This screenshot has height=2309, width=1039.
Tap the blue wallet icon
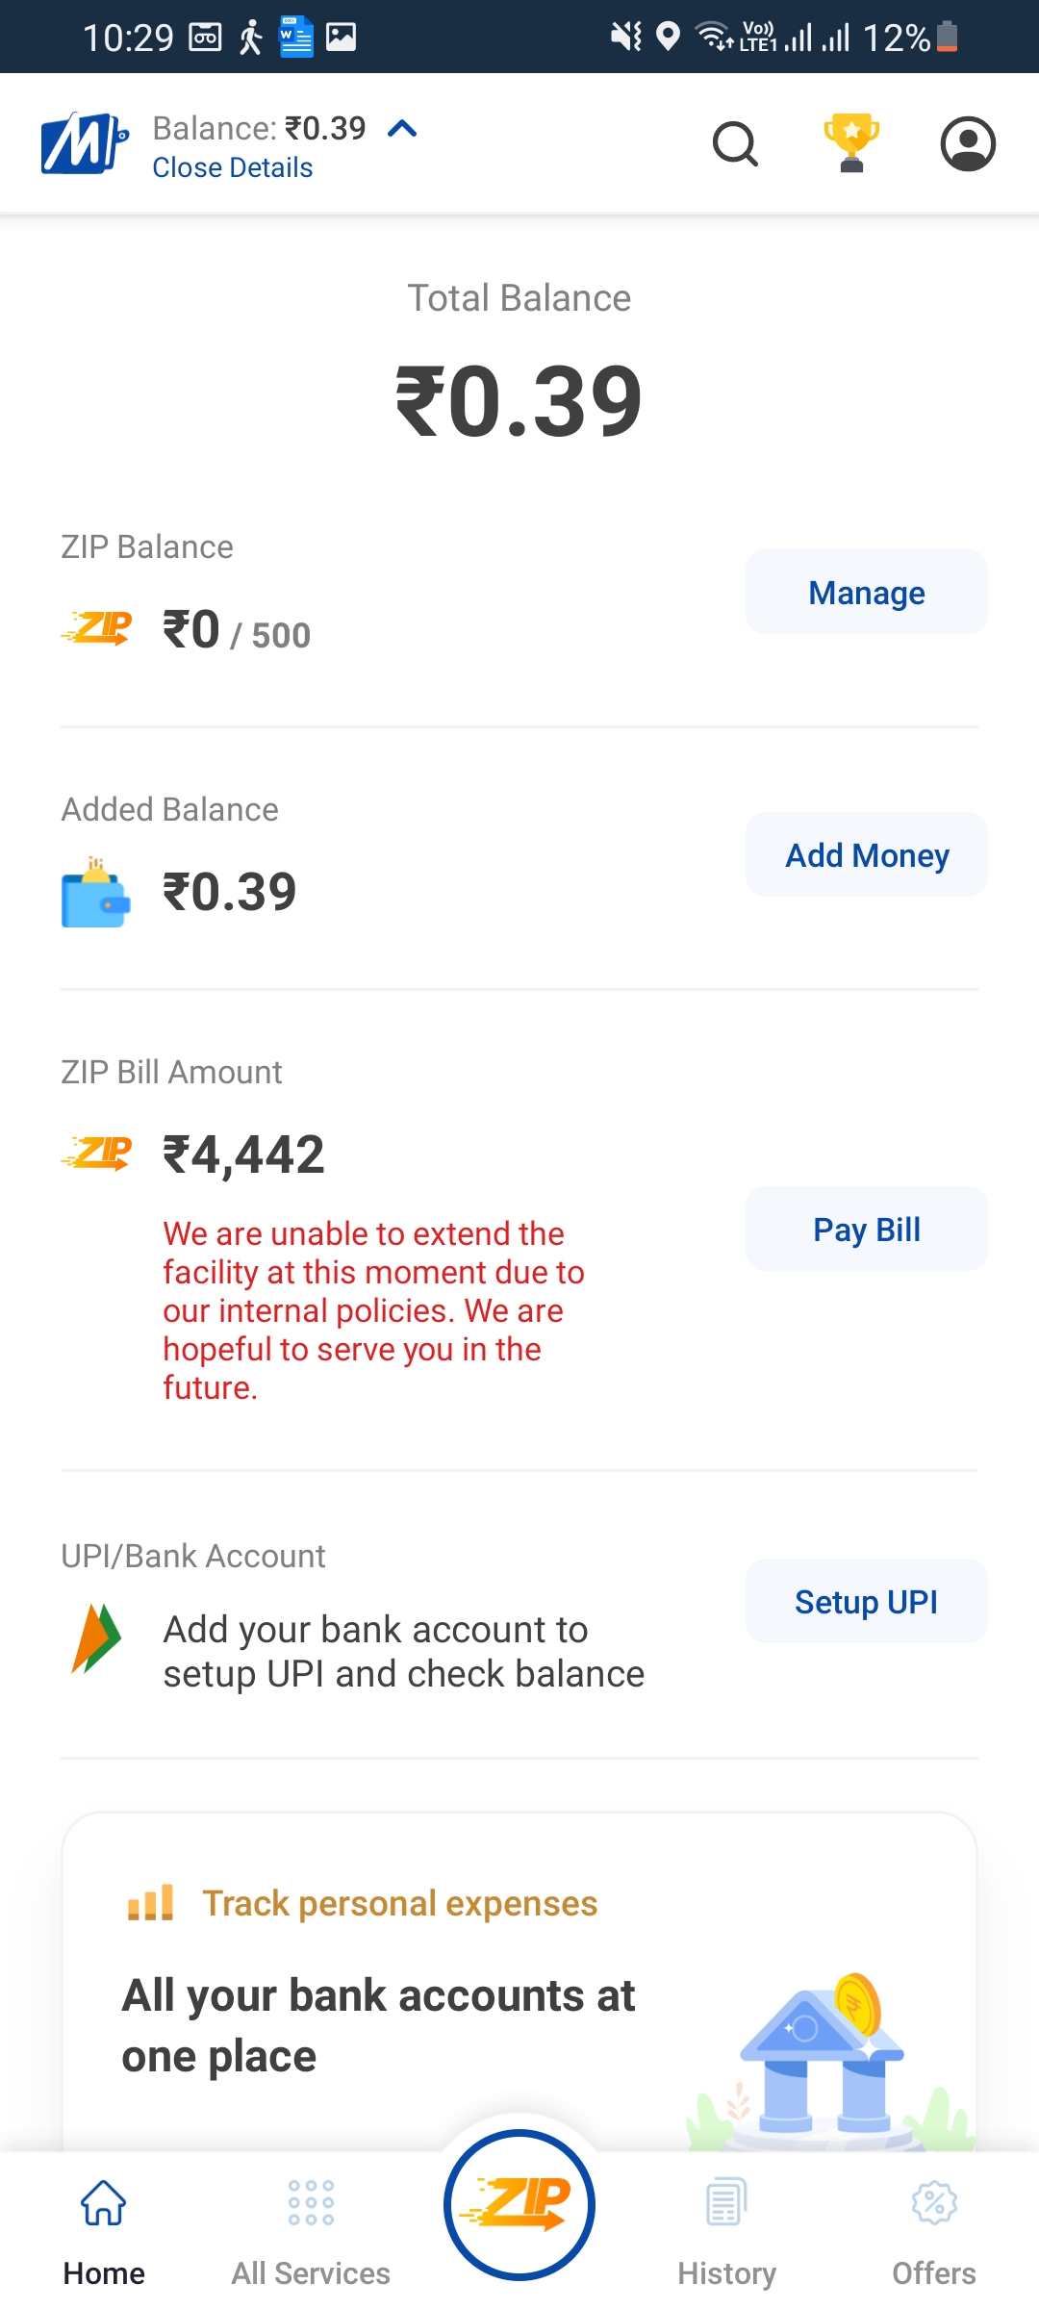95,893
